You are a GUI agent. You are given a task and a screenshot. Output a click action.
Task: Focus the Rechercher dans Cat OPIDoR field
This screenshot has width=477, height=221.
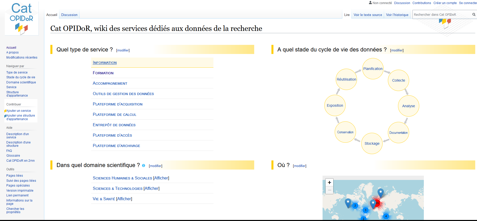pyautogui.click(x=442, y=15)
